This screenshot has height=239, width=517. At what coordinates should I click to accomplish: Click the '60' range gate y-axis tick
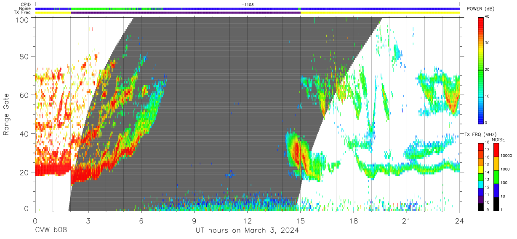pyautogui.click(x=25, y=95)
